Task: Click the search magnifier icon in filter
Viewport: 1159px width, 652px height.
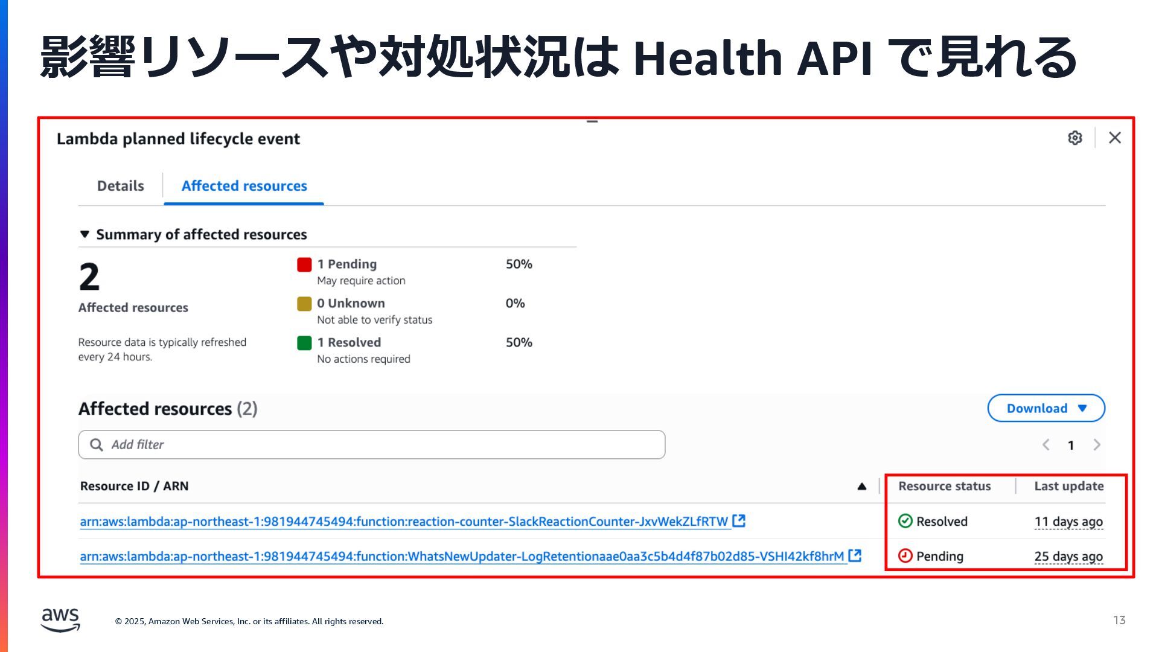Action: [96, 445]
